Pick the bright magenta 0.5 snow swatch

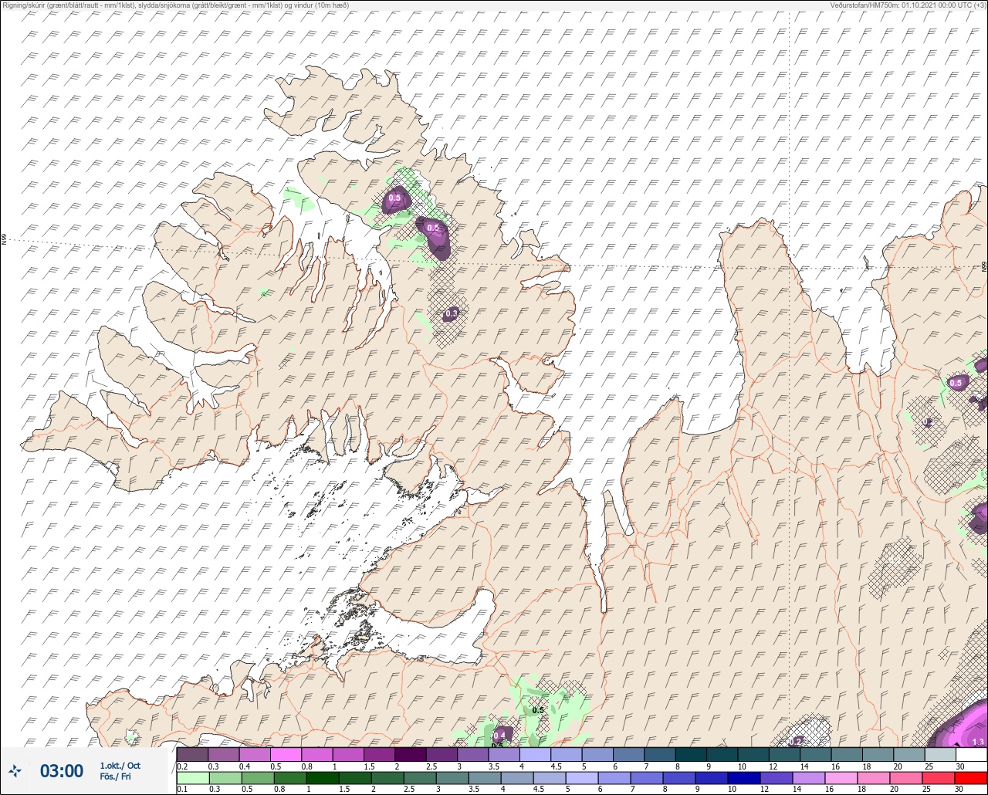286,754
